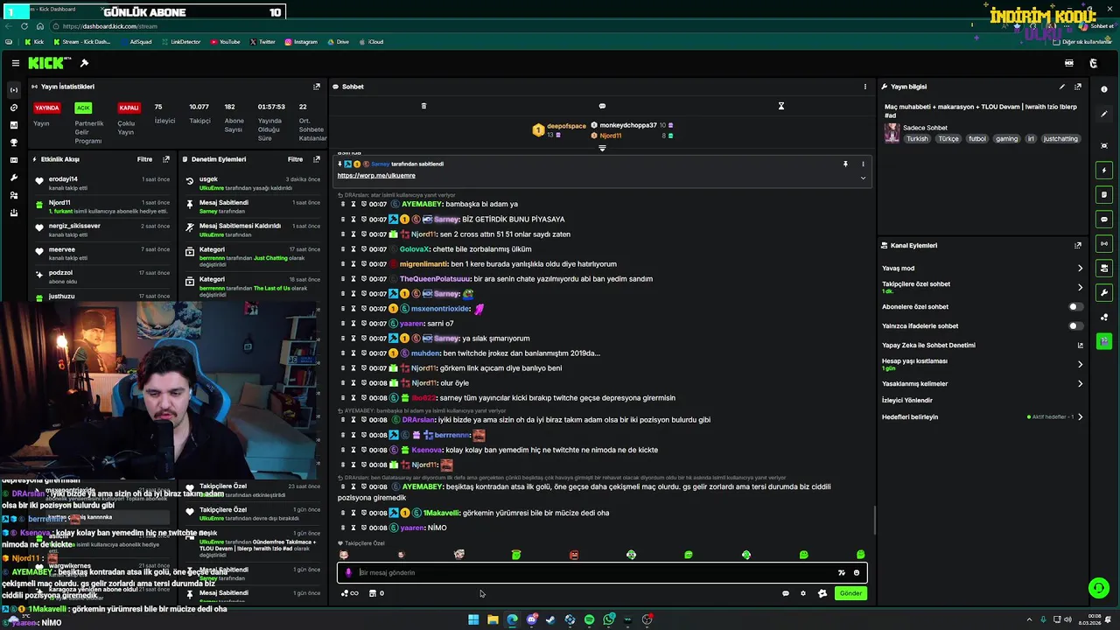Open the Twitter bookmark
The width and height of the screenshot is (1120, 630).
pyautogui.click(x=262, y=42)
